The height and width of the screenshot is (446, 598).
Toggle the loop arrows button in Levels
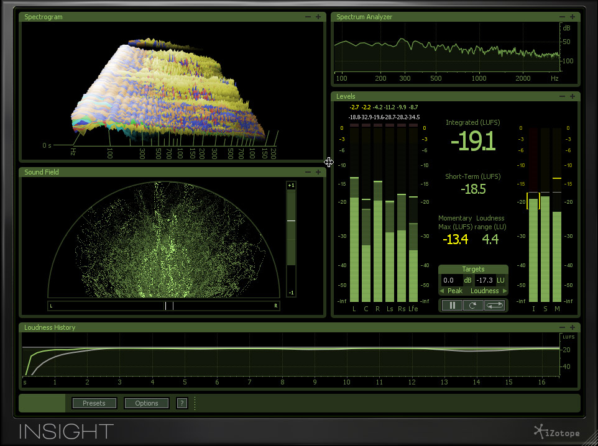pos(495,305)
